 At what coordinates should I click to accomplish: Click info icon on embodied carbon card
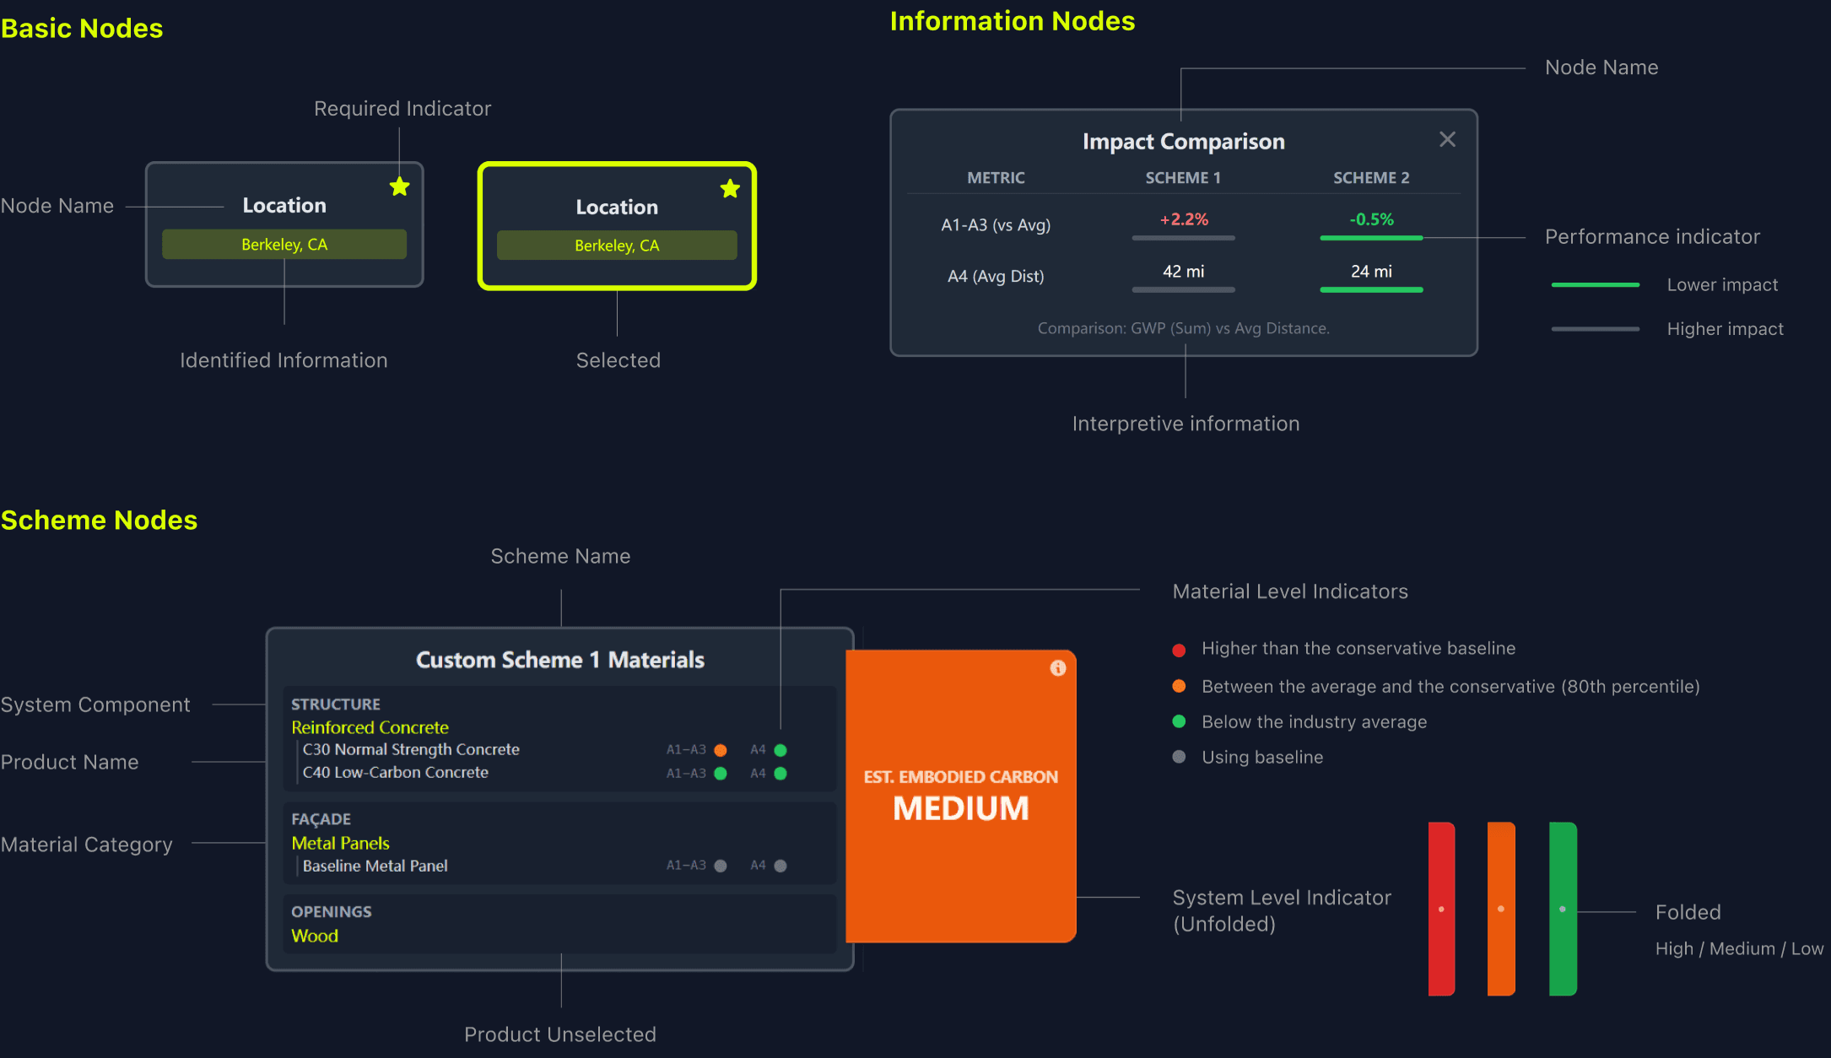tap(1057, 668)
